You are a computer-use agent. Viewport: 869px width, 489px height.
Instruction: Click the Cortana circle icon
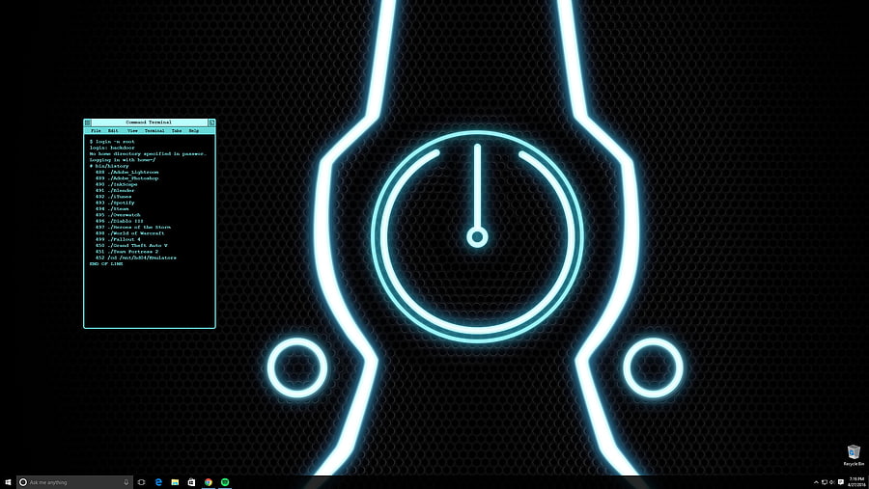coord(23,482)
